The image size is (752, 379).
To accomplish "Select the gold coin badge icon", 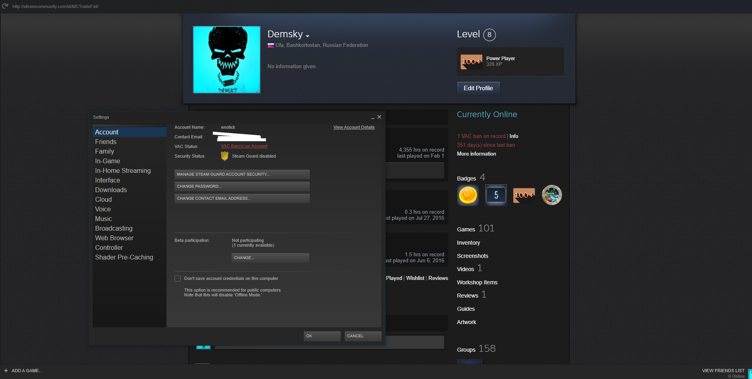I will pyautogui.click(x=468, y=195).
